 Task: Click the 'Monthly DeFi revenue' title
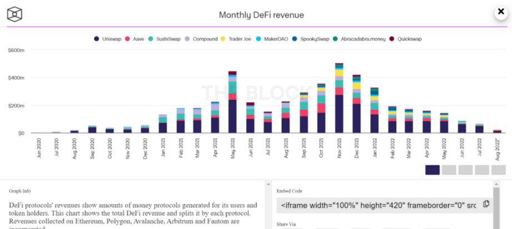(261, 15)
